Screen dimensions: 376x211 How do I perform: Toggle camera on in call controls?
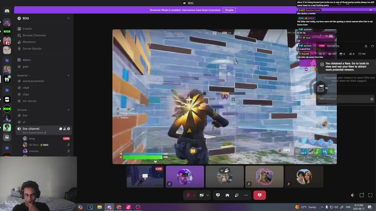[x=202, y=195]
